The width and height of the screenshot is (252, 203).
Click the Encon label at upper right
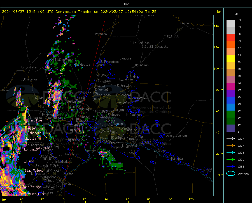(185, 23)
